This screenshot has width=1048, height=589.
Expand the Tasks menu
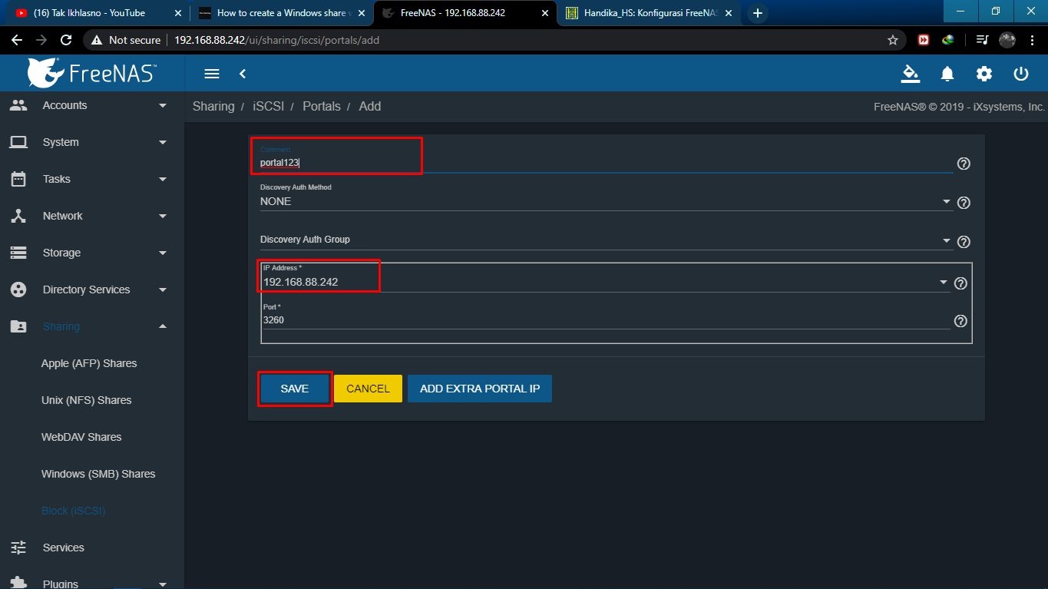pyautogui.click(x=163, y=179)
